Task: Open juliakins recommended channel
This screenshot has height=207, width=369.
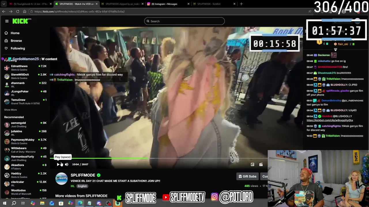Action: tap(25, 133)
